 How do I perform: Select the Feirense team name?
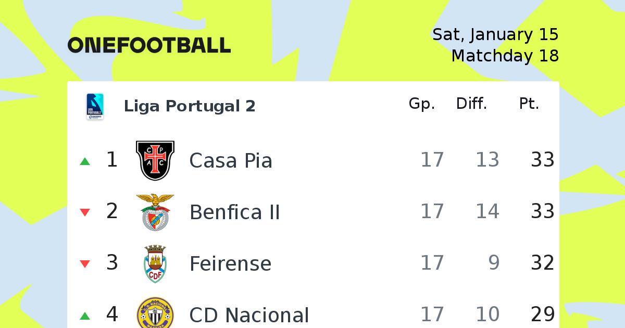230,263
